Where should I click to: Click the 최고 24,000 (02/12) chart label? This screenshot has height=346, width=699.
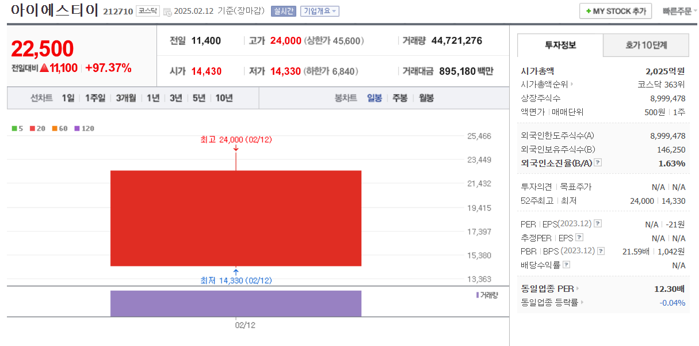click(236, 139)
